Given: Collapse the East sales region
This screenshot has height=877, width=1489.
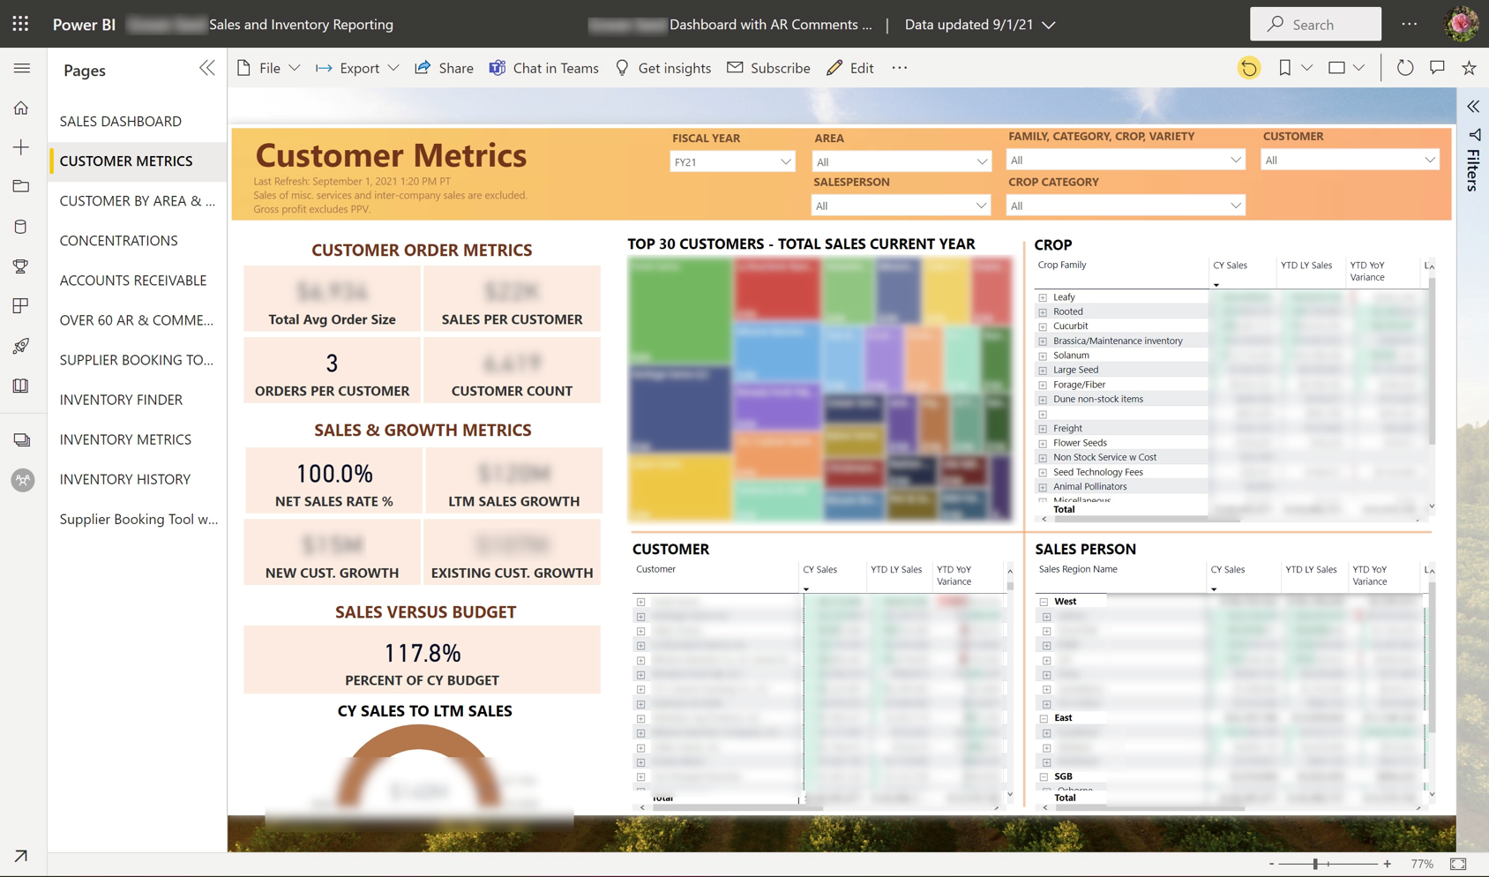Looking at the screenshot, I should pyautogui.click(x=1044, y=718).
